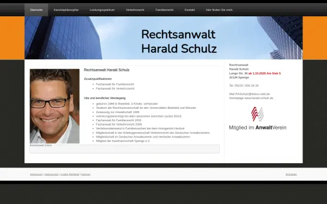Click the portrait photo of Harald Schulz

(x=55, y=106)
